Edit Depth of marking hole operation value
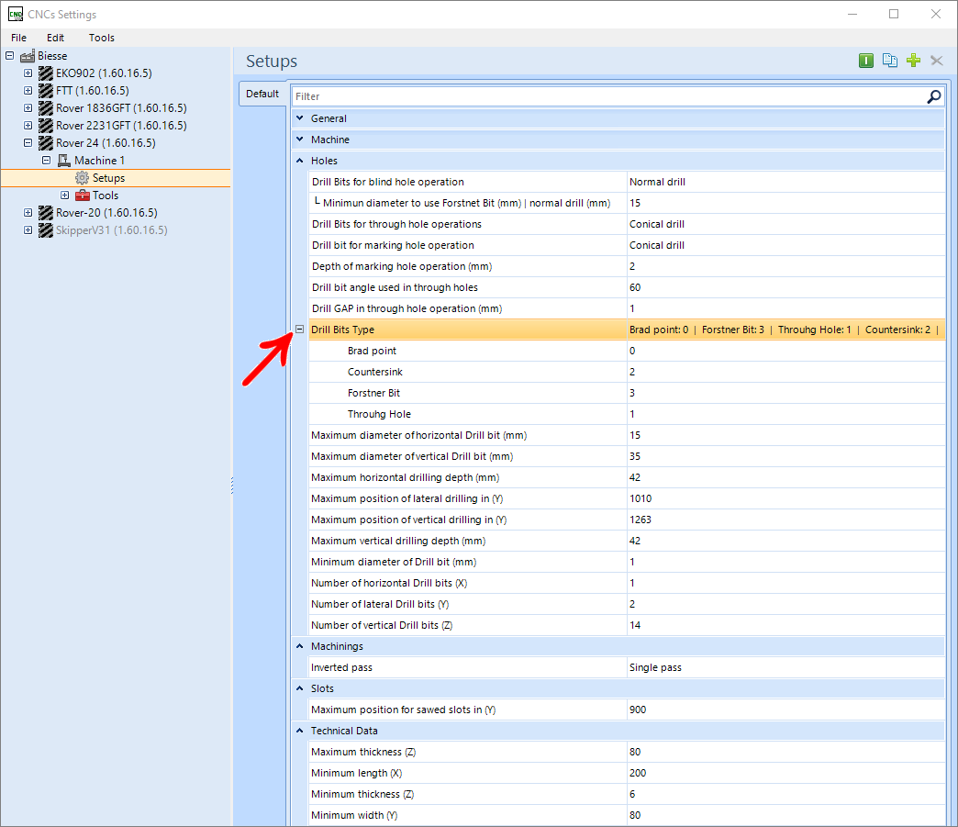Screen dimensions: 958x827 (785, 266)
